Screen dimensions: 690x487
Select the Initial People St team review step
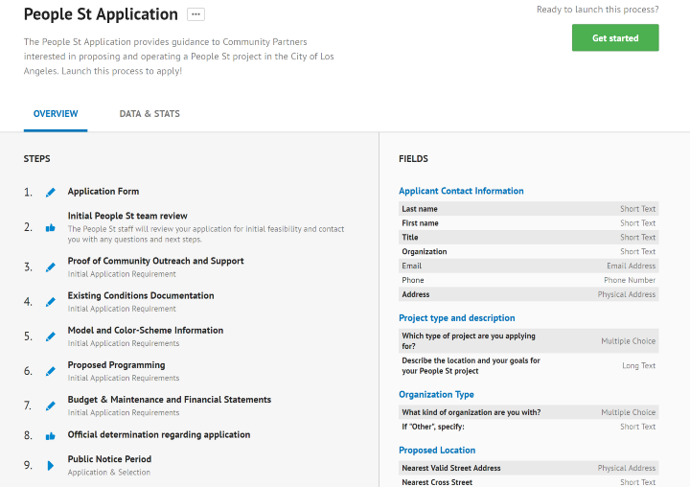coord(127,216)
